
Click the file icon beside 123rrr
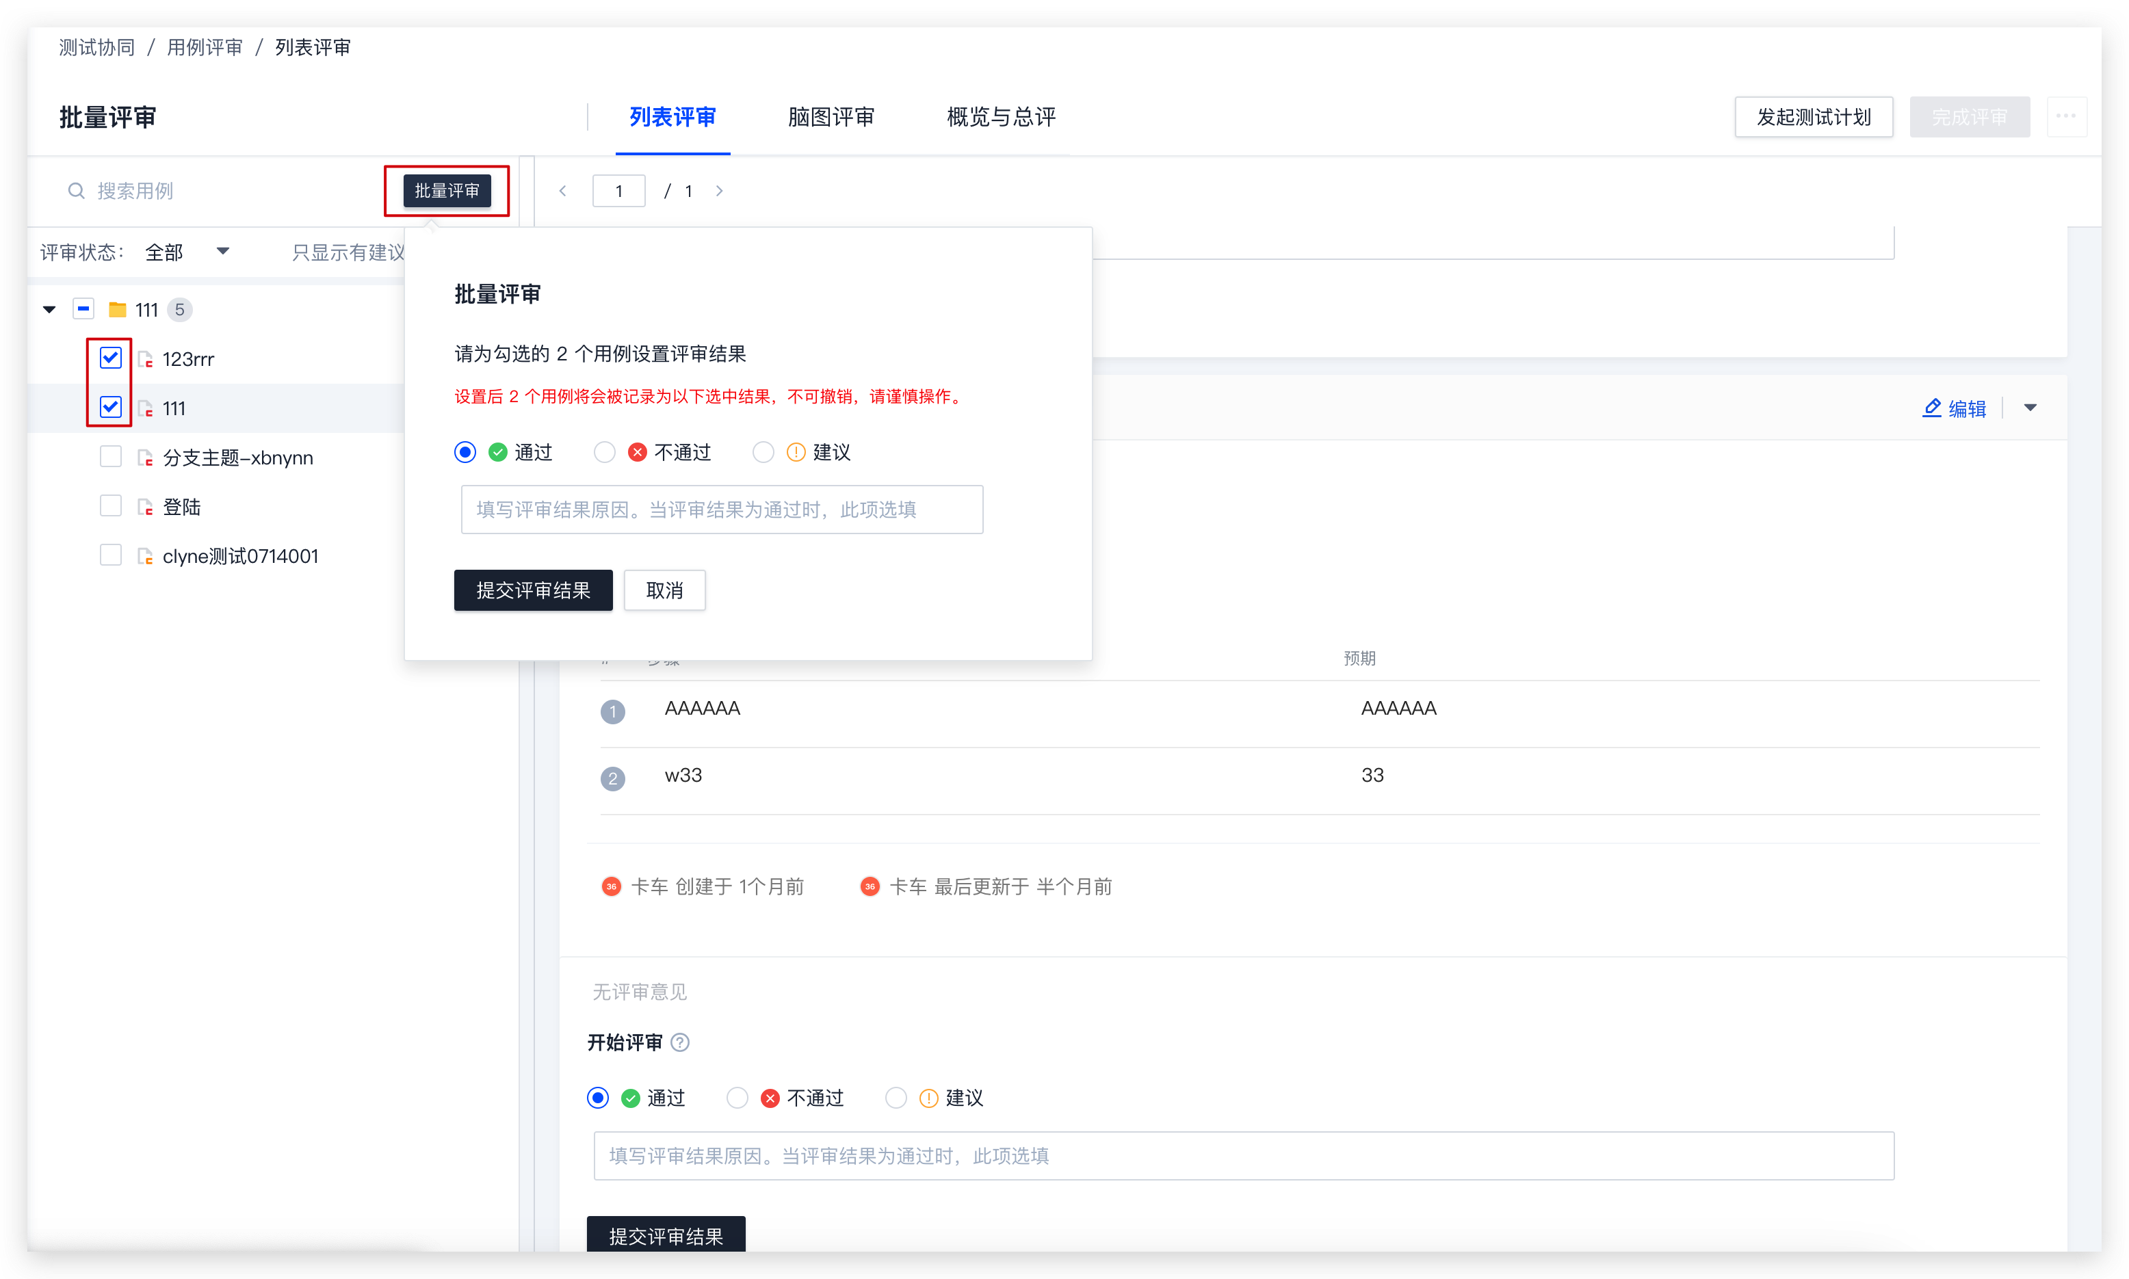(x=146, y=359)
